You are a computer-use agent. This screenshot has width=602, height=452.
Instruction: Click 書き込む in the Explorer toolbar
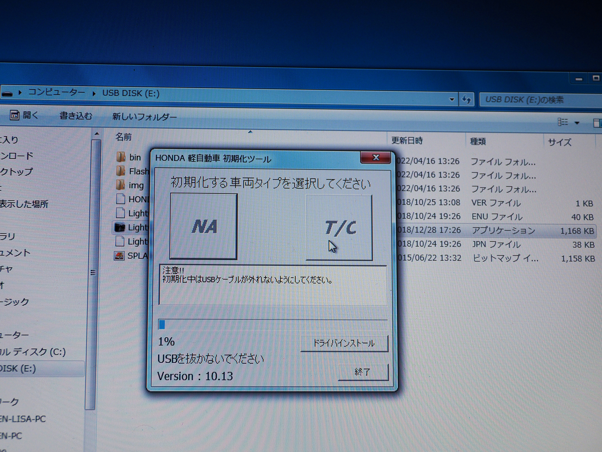pos(76,116)
